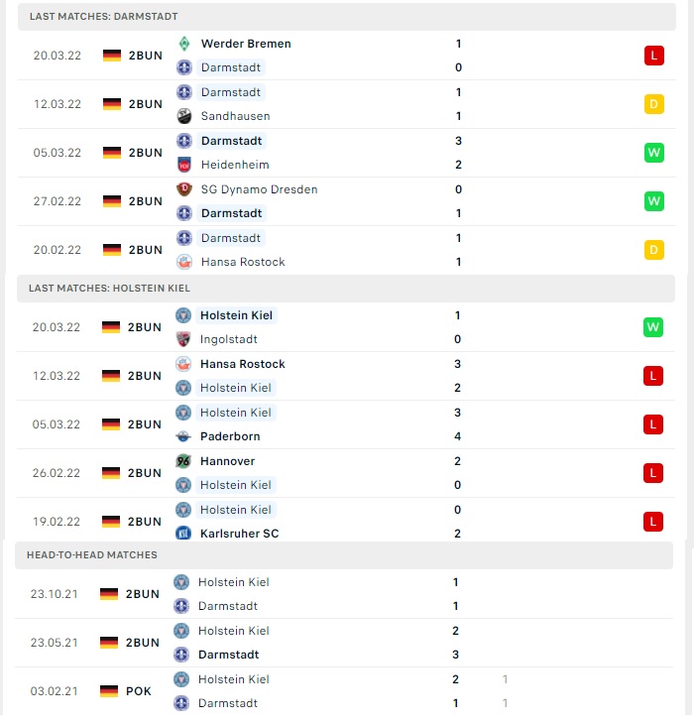
Task: Click the Sandhausen club crest icon
Action: click(184, 116)
